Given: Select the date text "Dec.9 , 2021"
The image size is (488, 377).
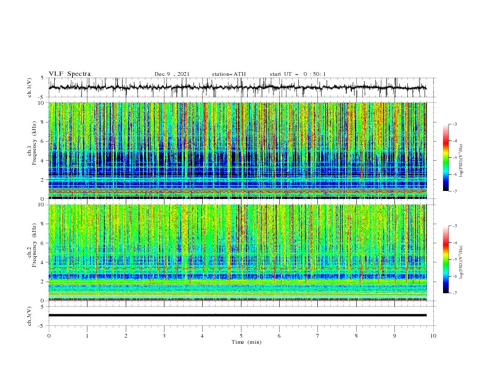Looking at the screenshot, I should 172,74.
